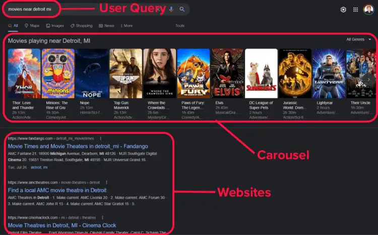This screenshot has height=235, width=378.
Task: Select the Minions: The Rise of Gru poster
Action: [x=58, y=73]
